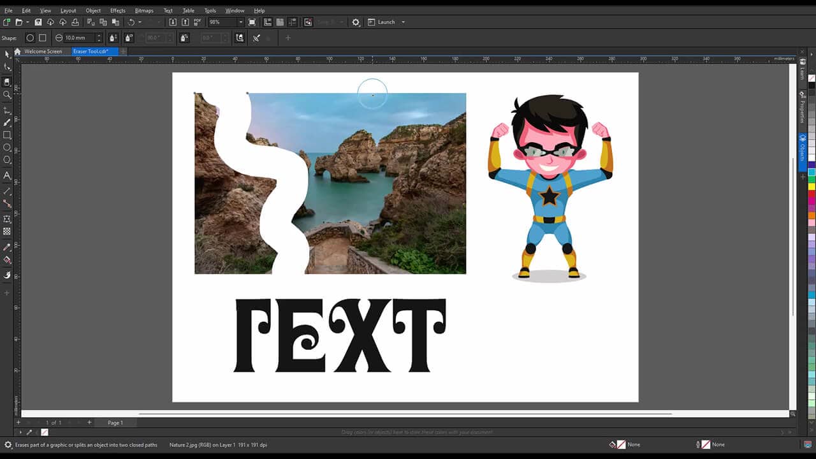The height and width of the screenshot is (459, 816).
Task: Choose the Ellipse tool
Action: click(7, 147)
